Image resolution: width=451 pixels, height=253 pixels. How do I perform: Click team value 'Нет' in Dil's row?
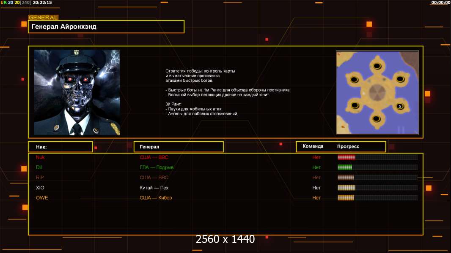(x=316, y=167)
